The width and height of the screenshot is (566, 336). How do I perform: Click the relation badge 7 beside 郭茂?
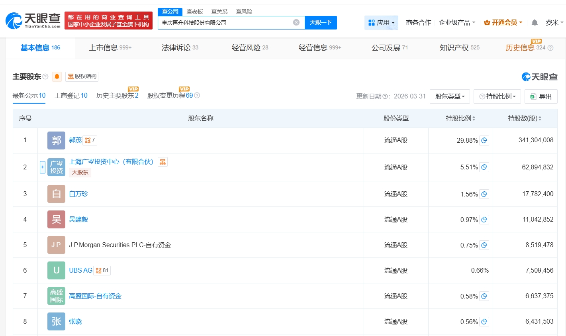90,140
